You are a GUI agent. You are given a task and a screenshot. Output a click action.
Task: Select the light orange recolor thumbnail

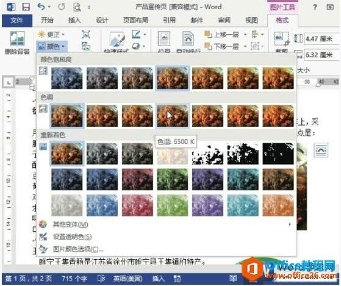click(278, 205)
